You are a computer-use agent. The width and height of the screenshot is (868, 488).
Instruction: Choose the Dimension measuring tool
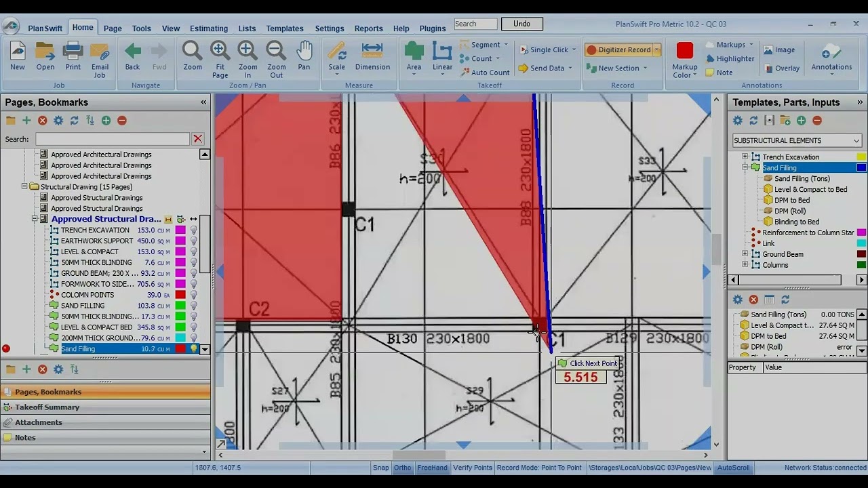tap(372, 56)
